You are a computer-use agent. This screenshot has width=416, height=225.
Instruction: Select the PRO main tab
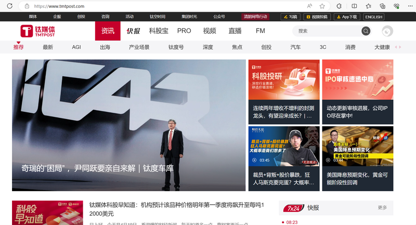184,31
